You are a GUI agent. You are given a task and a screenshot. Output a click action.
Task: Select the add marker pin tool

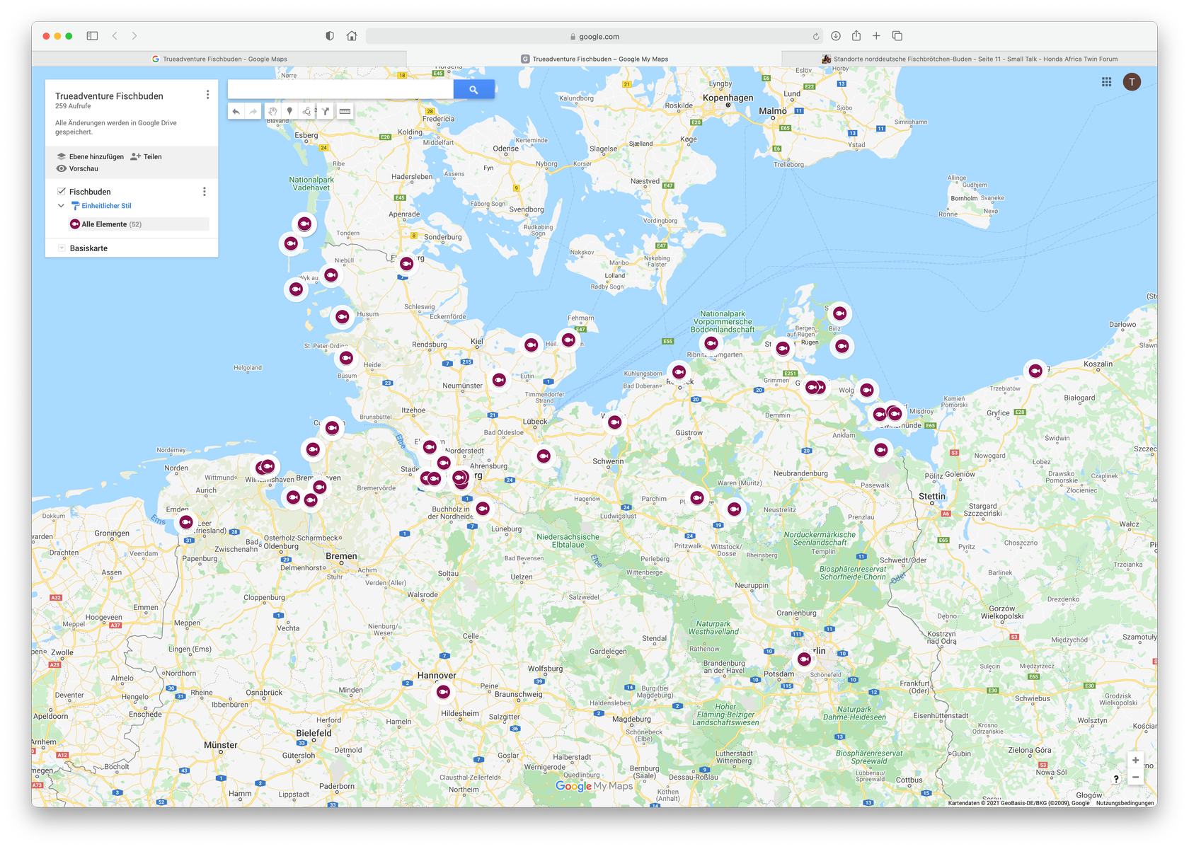tap(289, 112)
